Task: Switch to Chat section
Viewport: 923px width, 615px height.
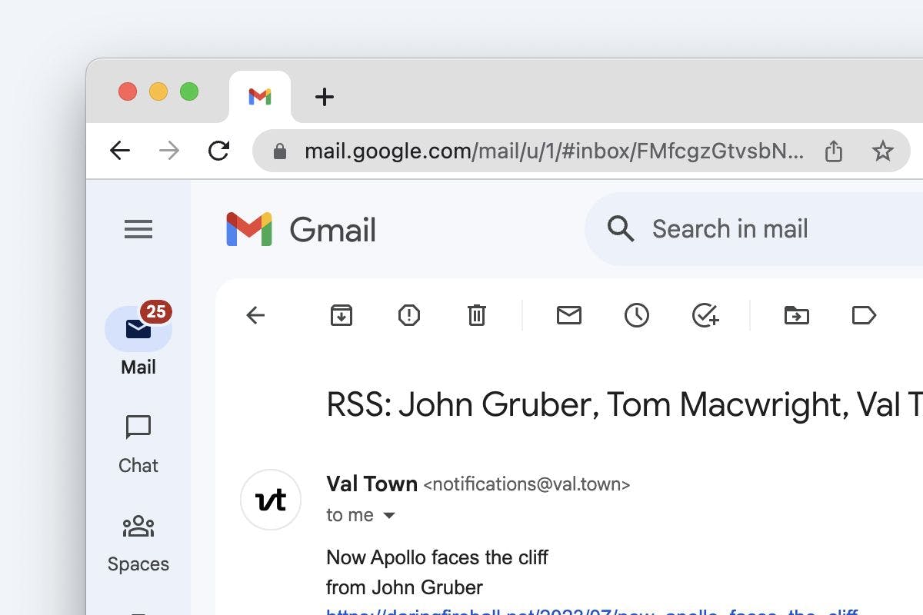Action: click(x=138, y=444)
